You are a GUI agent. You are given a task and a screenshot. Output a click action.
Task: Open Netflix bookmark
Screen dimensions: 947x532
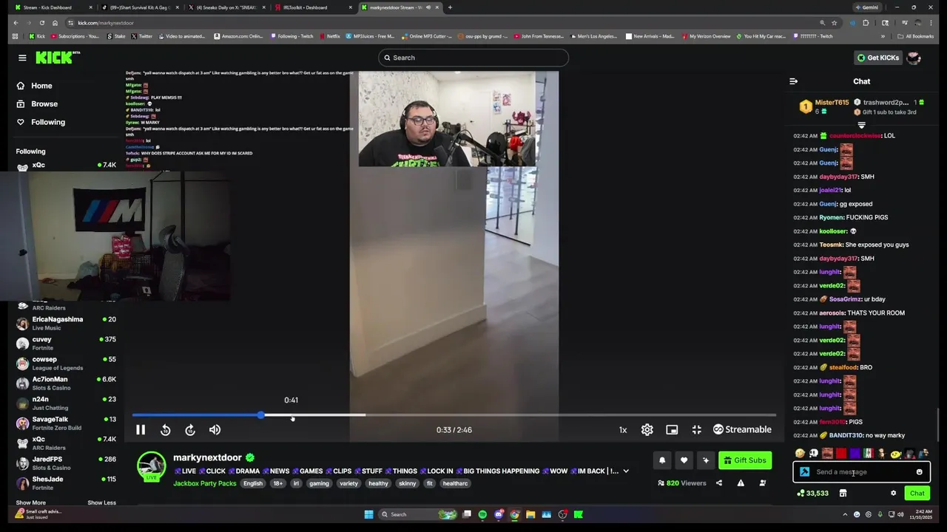(329, 36)
